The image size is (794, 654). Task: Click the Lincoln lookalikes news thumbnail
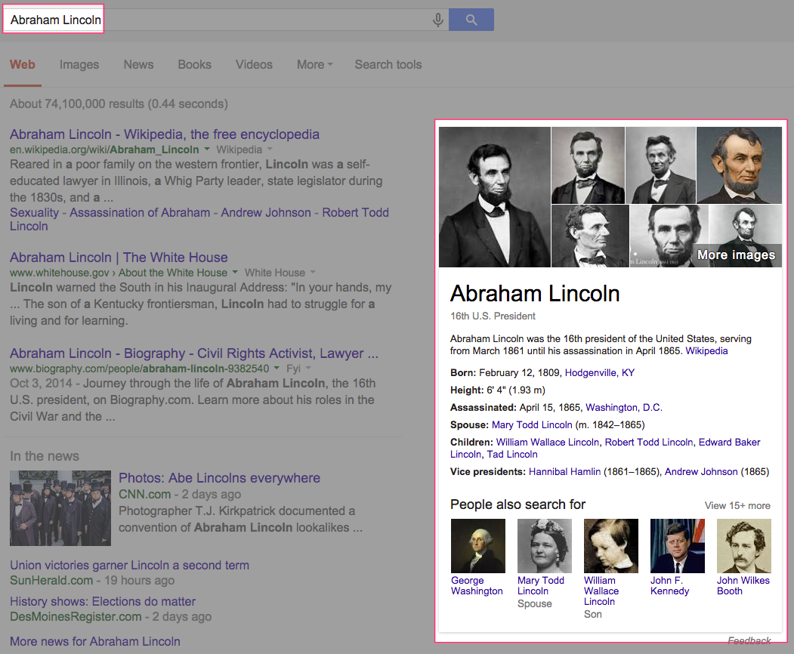pyautogui.click(x=60, y=508)
